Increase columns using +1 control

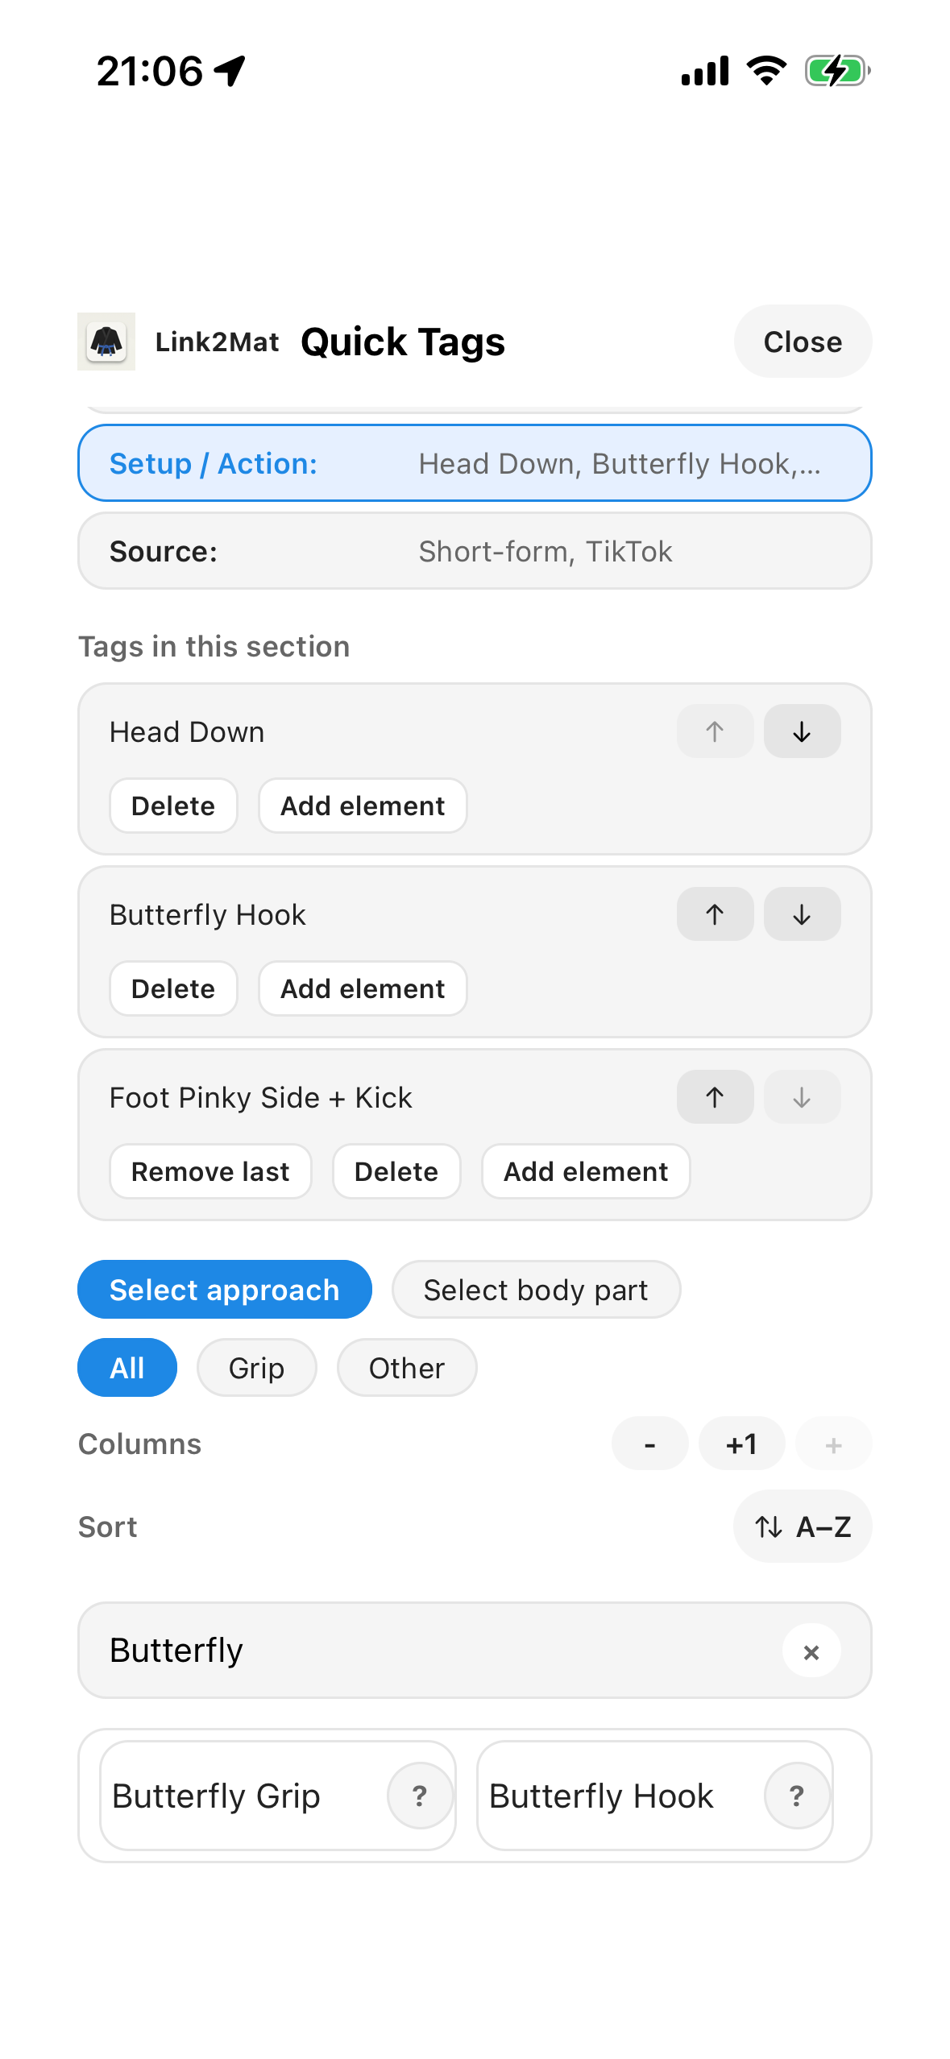pyautogui.click(x=741, y=1444)
